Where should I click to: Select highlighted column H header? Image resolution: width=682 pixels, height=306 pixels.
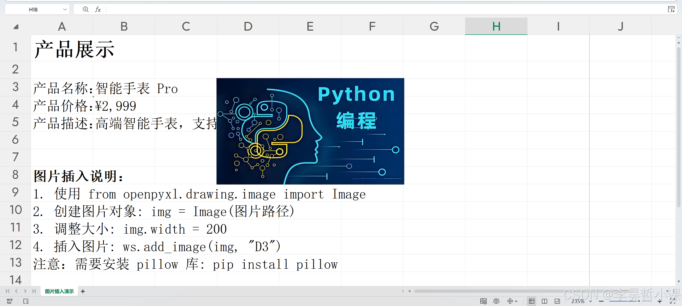496,26
